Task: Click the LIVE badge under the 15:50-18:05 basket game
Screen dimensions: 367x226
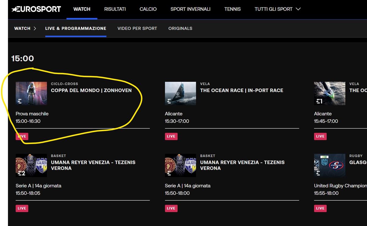Action: coord(22,208)
